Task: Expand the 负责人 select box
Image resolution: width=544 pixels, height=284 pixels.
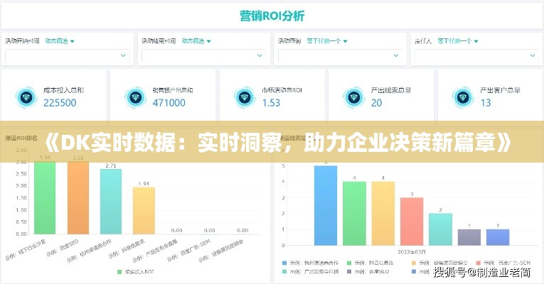Action: [x=474, y=55]
